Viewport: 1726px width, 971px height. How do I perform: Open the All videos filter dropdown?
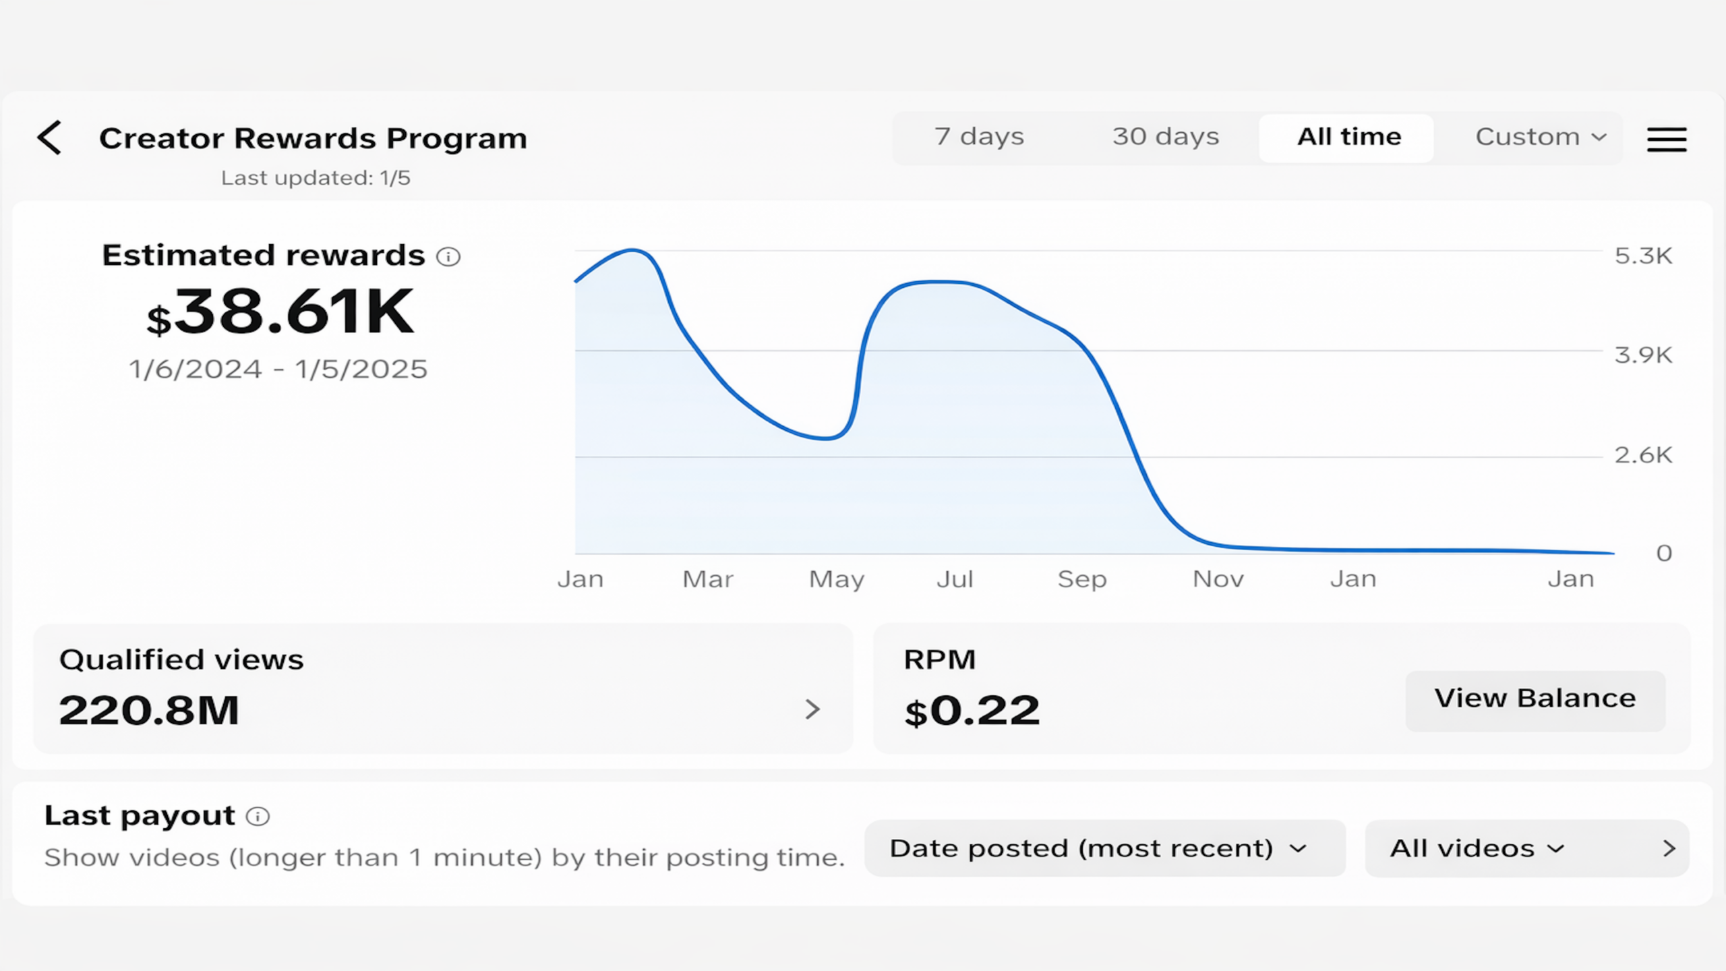[x=1477, y=848]
